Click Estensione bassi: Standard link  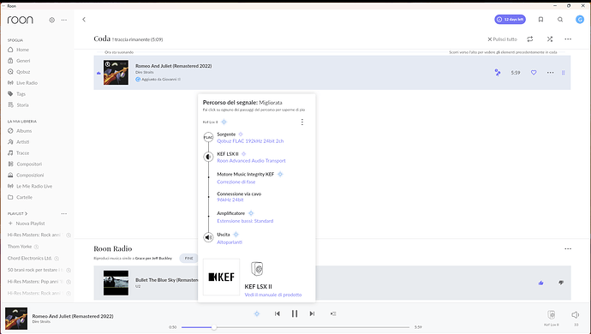245,221
